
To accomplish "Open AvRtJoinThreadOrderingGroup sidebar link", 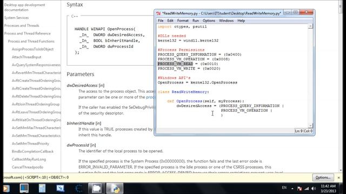I will [36, 104].
